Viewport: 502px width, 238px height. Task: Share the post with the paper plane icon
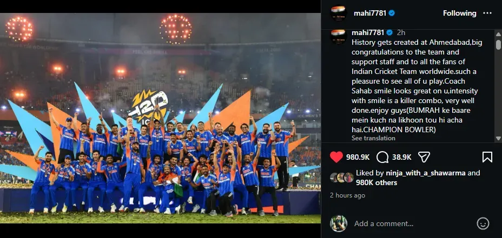[424, 157]
